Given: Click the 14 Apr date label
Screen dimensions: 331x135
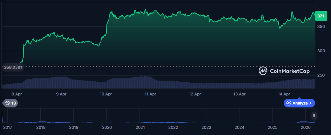Looking at the screenshot, I should click(x=284, y=94).
